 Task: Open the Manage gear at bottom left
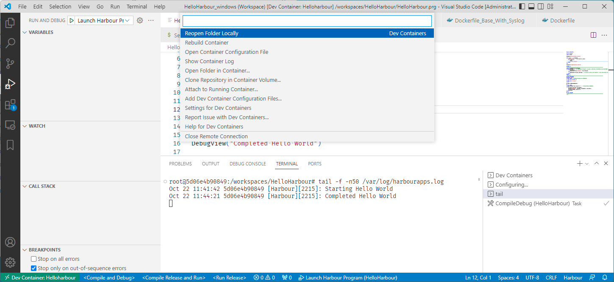[x=10, y=262]
